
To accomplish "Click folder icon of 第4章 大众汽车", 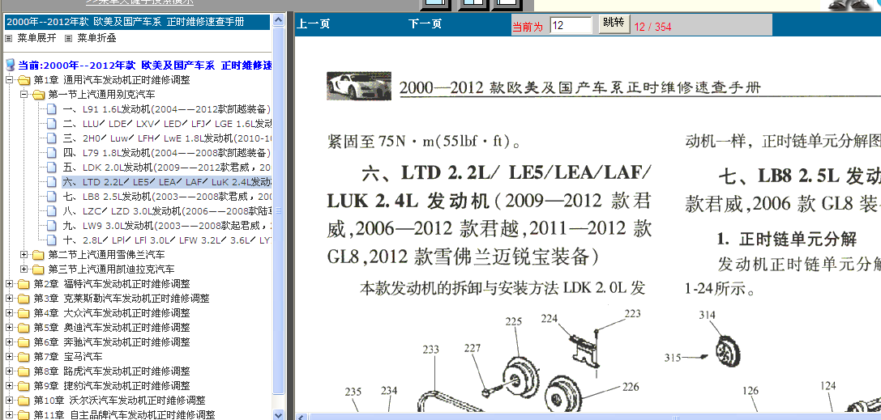I will [24, 313].
